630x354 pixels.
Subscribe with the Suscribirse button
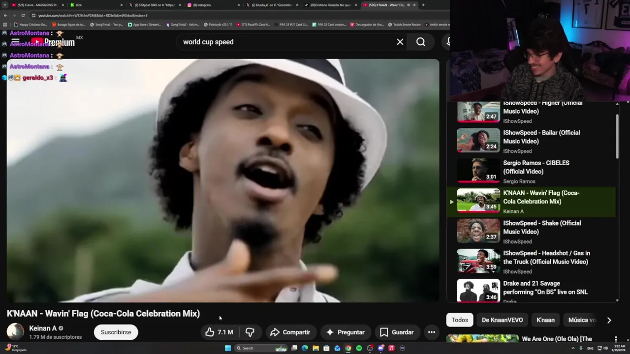pyautogui.click(x=116, y=332)
